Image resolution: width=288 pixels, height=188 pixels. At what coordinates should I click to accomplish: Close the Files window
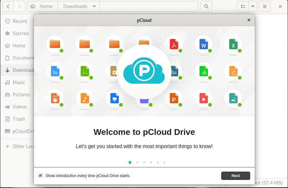tap(280, 6)
